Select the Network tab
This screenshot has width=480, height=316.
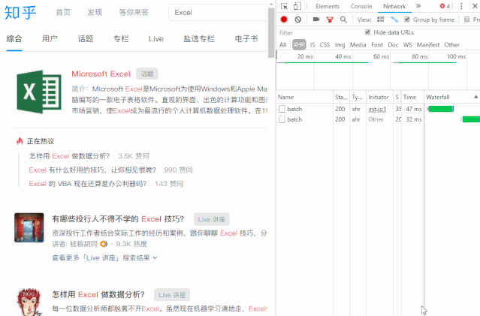(x=394, y=6)
